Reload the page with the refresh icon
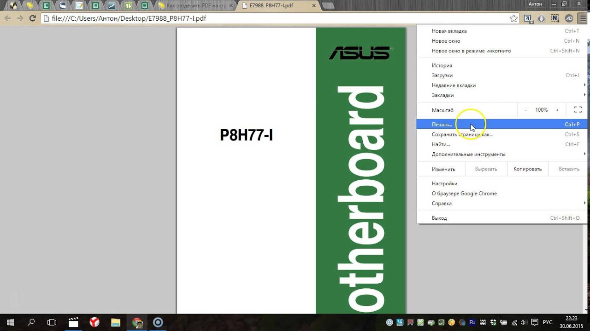The image size is (590, 331). [32, 18]
